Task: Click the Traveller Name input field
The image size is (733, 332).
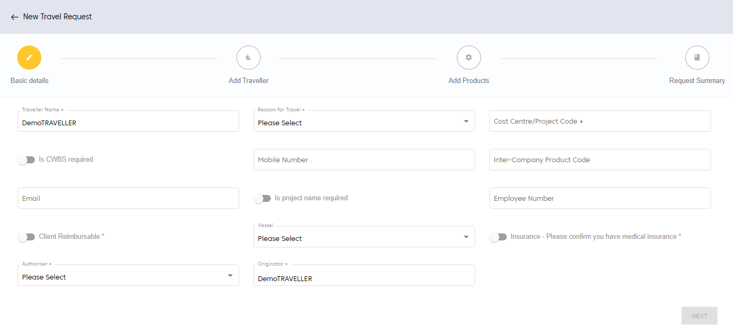Action: (128, 122)
